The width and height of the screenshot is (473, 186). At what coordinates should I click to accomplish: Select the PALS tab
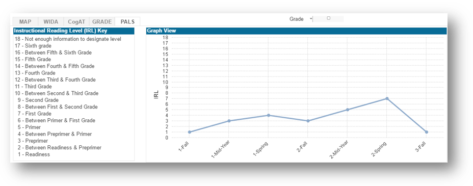(127, 22)
